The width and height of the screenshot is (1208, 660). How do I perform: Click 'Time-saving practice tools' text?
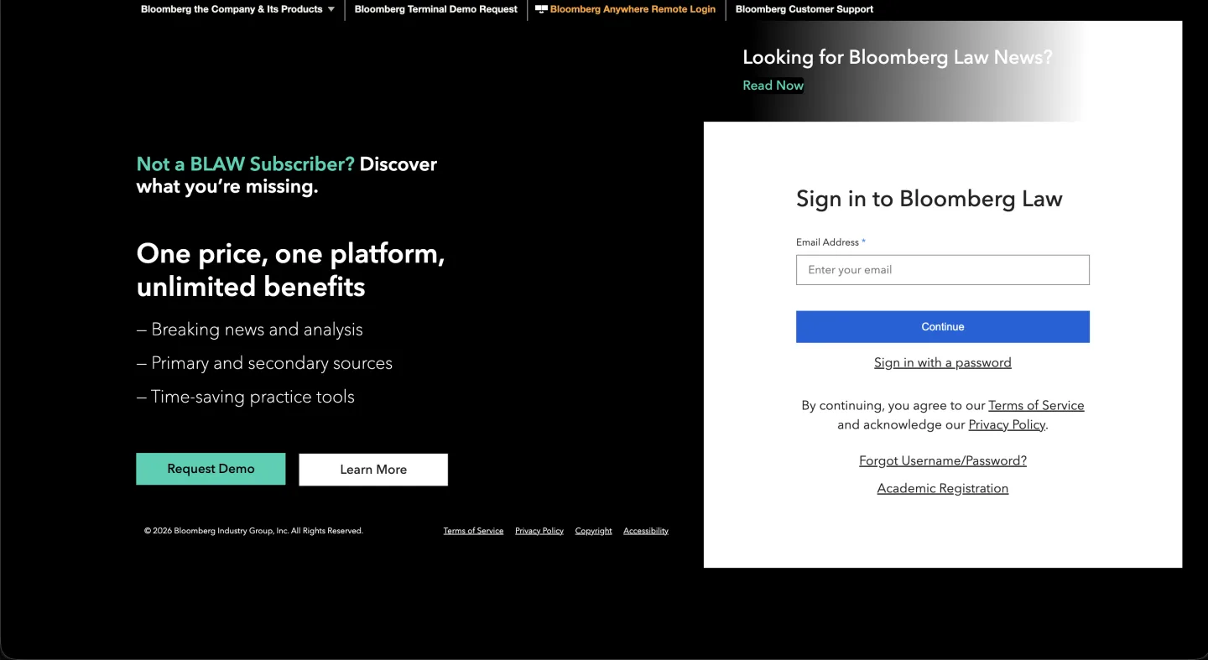[x=253, y=397]
